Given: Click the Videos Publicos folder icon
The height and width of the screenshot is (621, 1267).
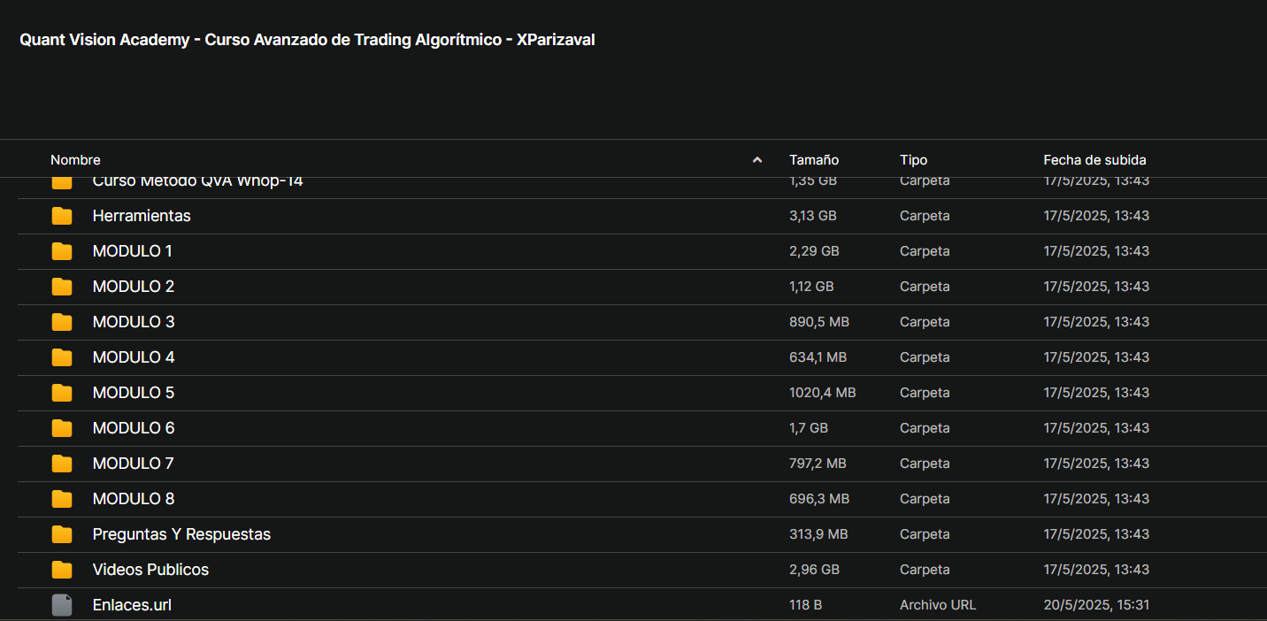Looking at the screenshot, I should point(62,570).
